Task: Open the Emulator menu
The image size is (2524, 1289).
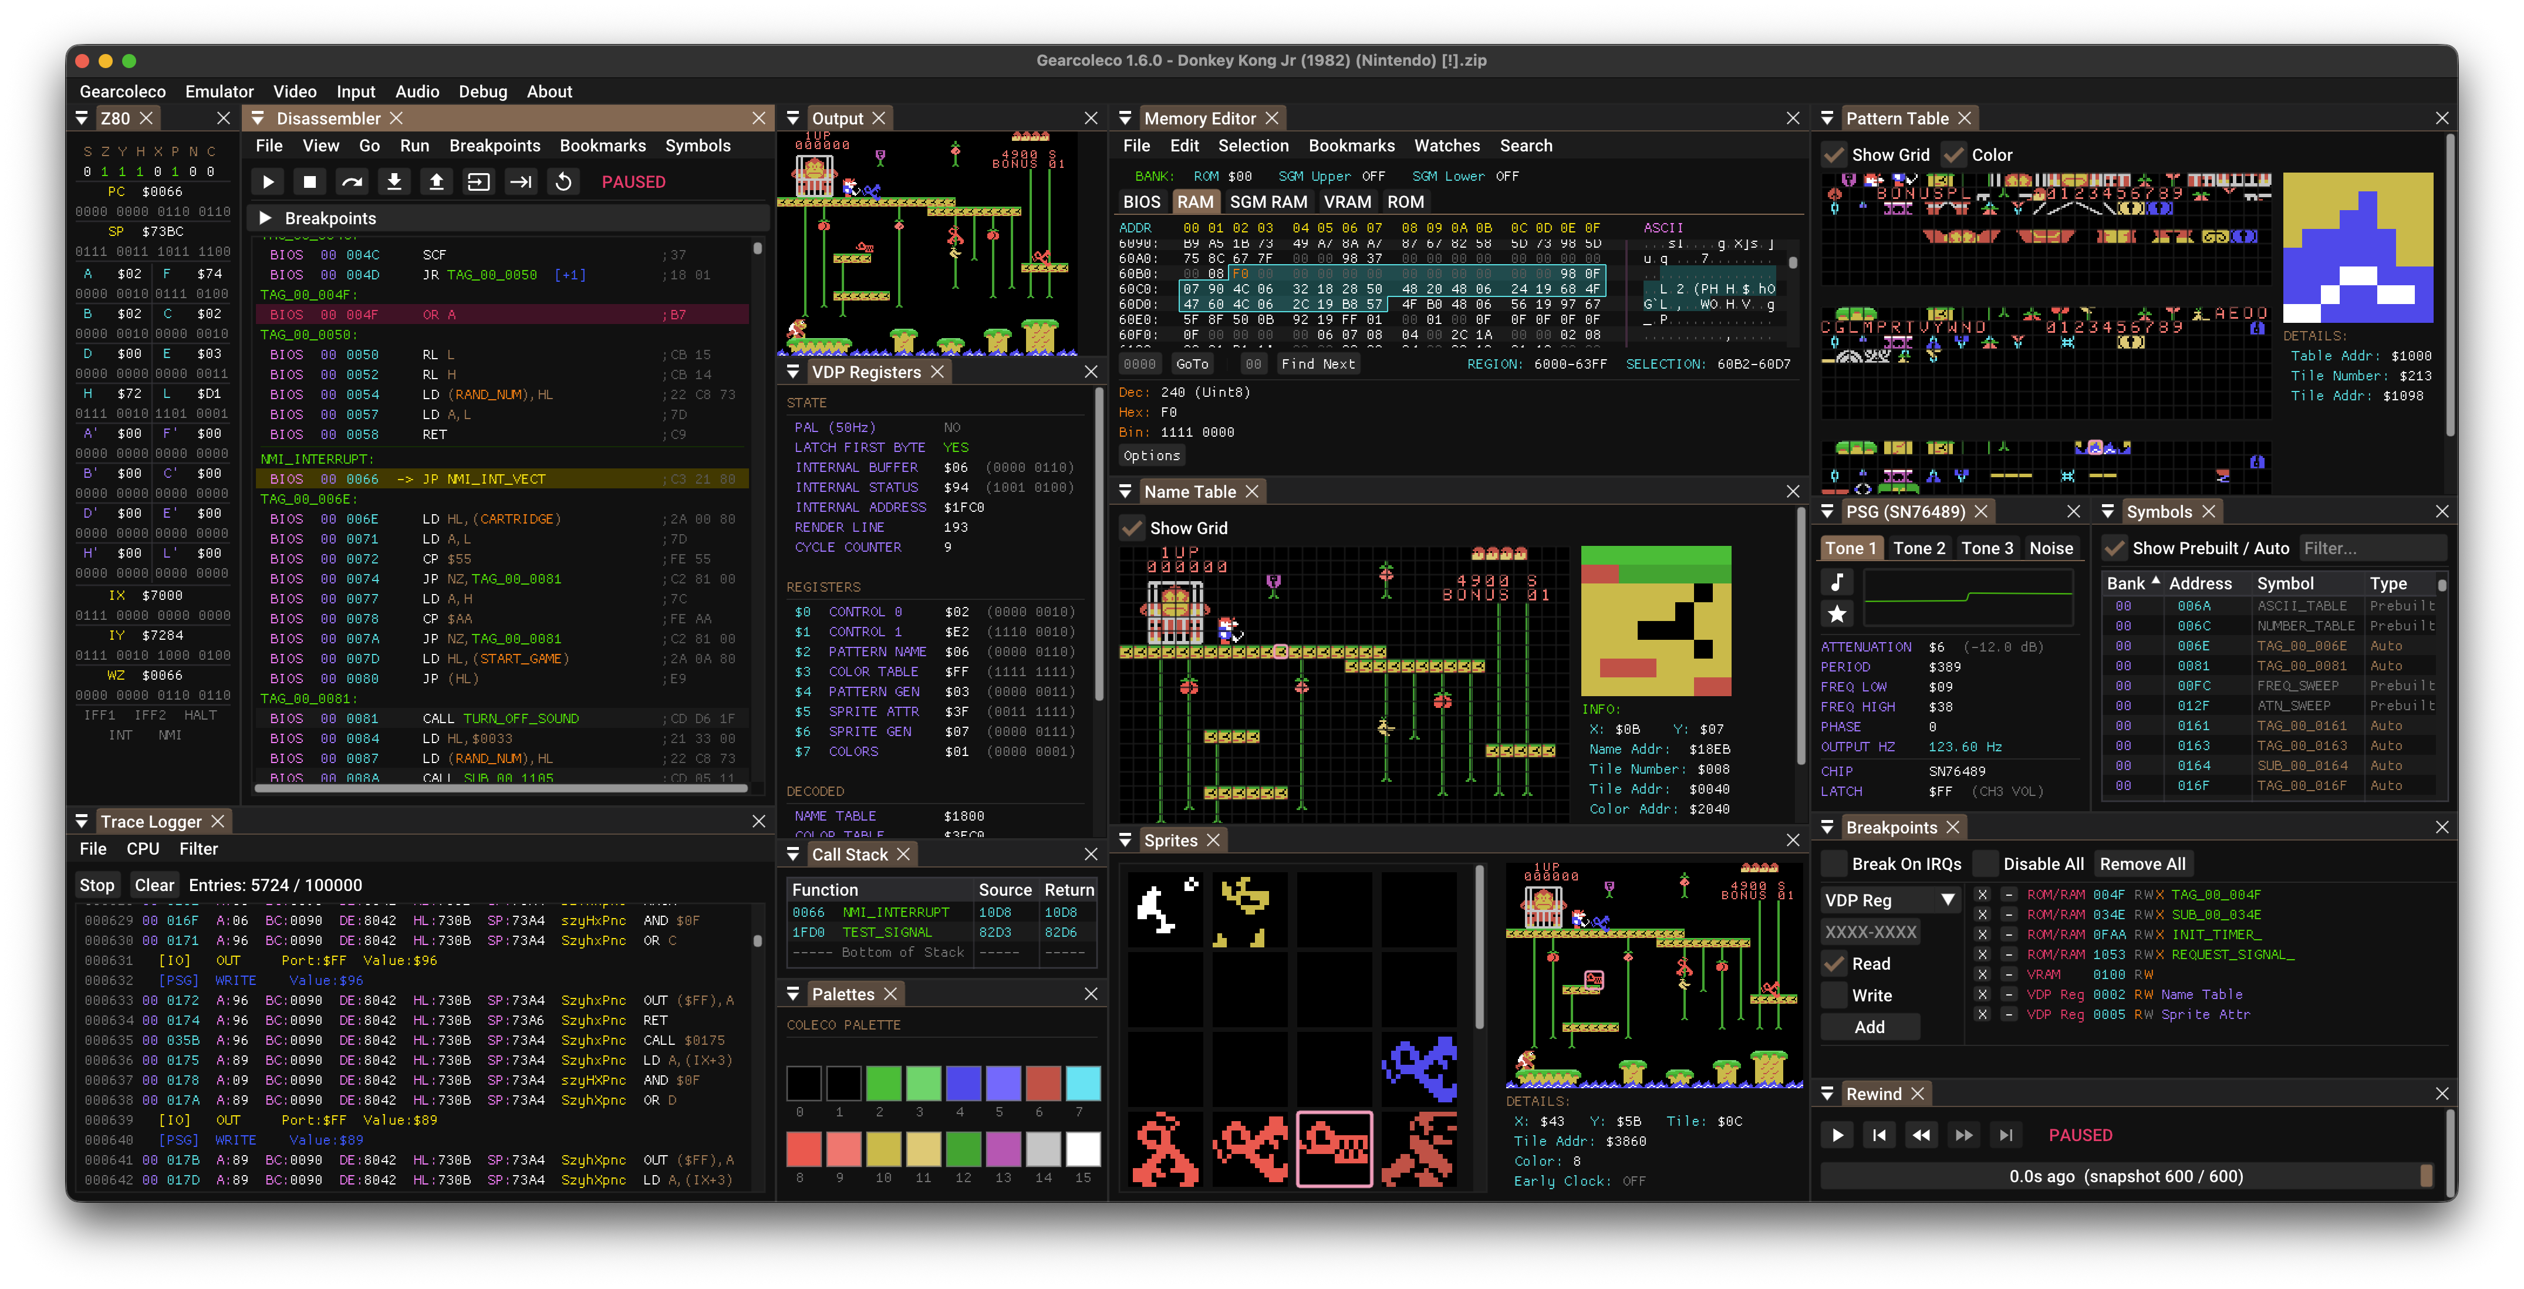Action: 218,91
